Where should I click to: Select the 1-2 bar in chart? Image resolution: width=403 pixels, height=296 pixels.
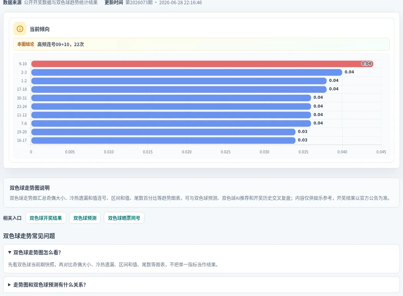click(179, 81)
